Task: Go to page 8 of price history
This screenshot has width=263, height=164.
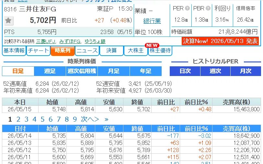Action: [x=67, y=119]
